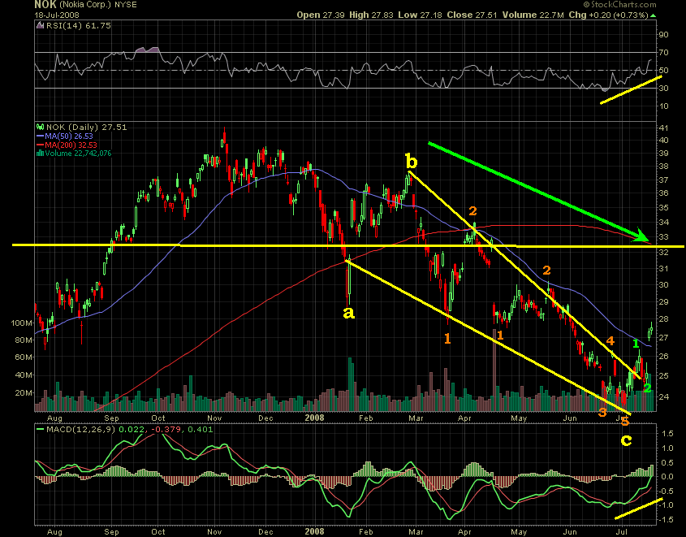
Task: Click the blue MA(50) line swatch
Action: tap(41, 136)
